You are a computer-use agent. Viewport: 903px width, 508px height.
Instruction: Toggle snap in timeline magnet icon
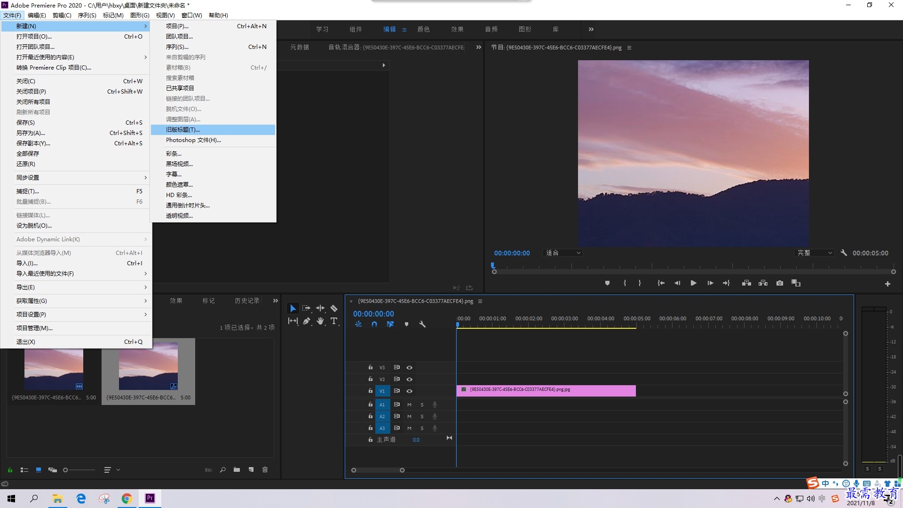tap(374, 324)
